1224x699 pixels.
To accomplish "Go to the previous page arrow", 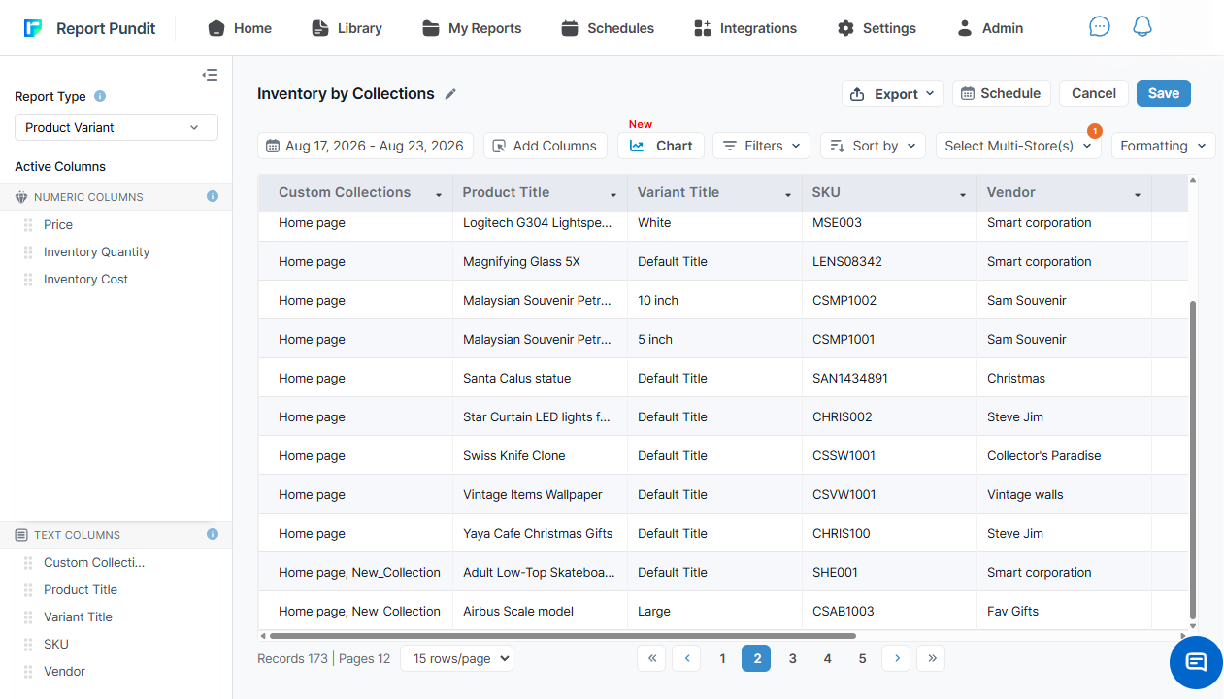I will click(687, 658).
